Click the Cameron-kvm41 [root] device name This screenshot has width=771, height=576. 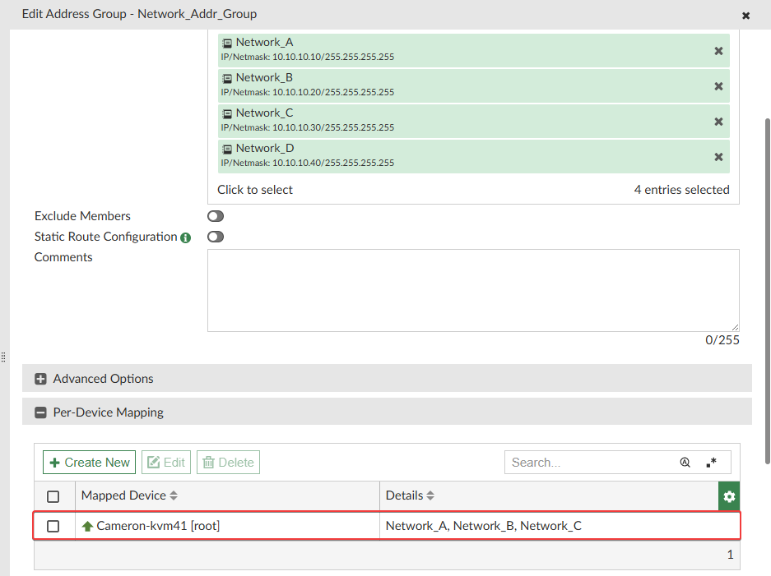(x=158, y=526)
